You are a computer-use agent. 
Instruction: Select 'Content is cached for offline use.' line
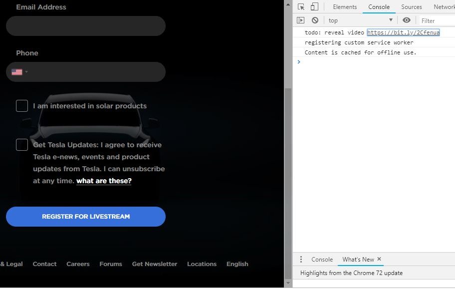pyautogui.click(x=360, y=52)
